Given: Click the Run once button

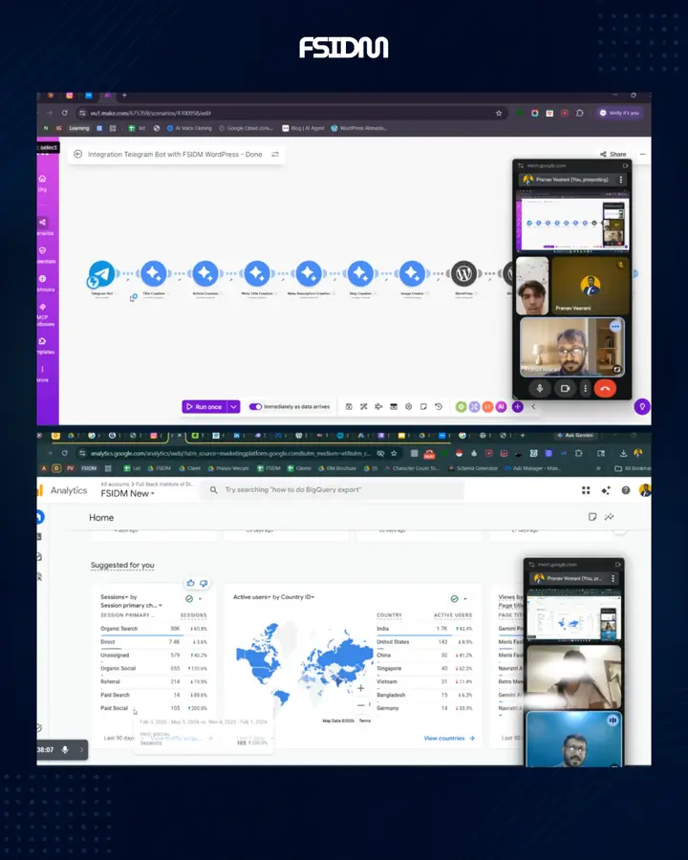Looking at the screenshot, I should 204,407.
